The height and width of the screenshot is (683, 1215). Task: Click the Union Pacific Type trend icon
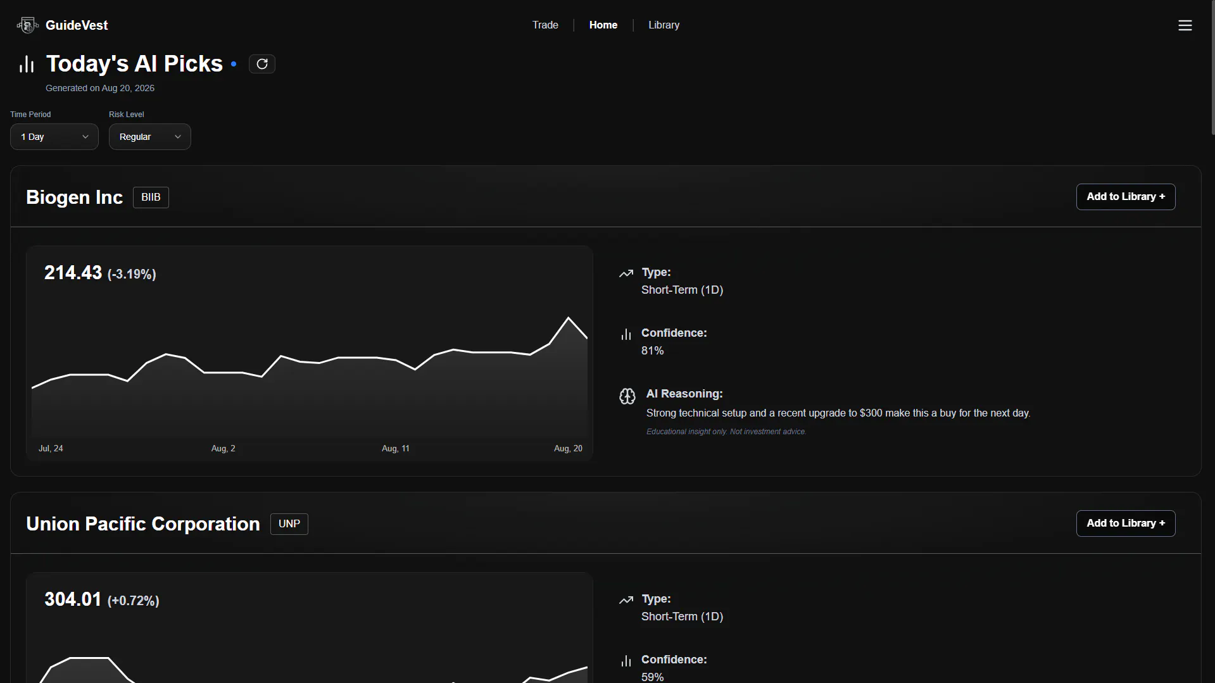626,600
